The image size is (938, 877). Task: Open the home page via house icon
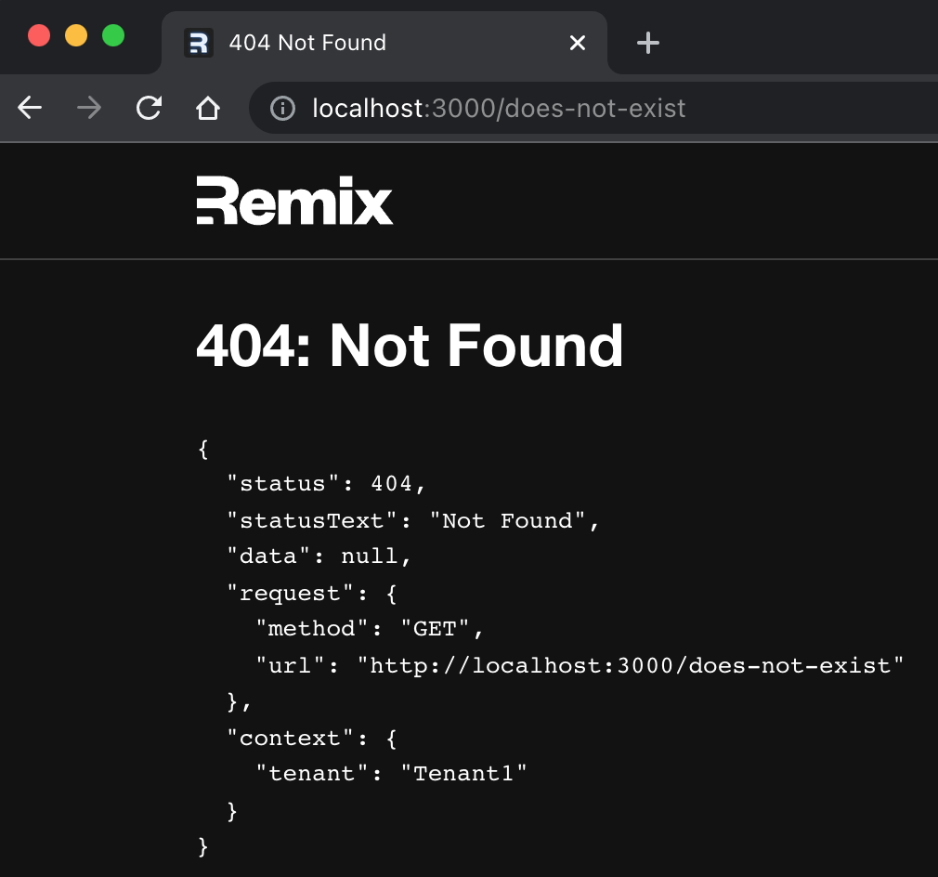[x=208, y=109]
